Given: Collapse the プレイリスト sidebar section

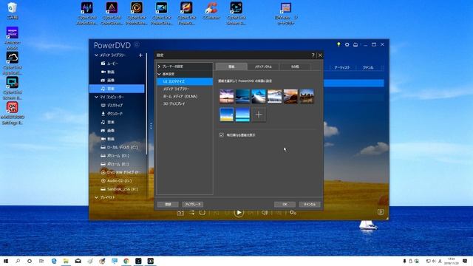Looking at the screenshot, I should coord(96,197).
